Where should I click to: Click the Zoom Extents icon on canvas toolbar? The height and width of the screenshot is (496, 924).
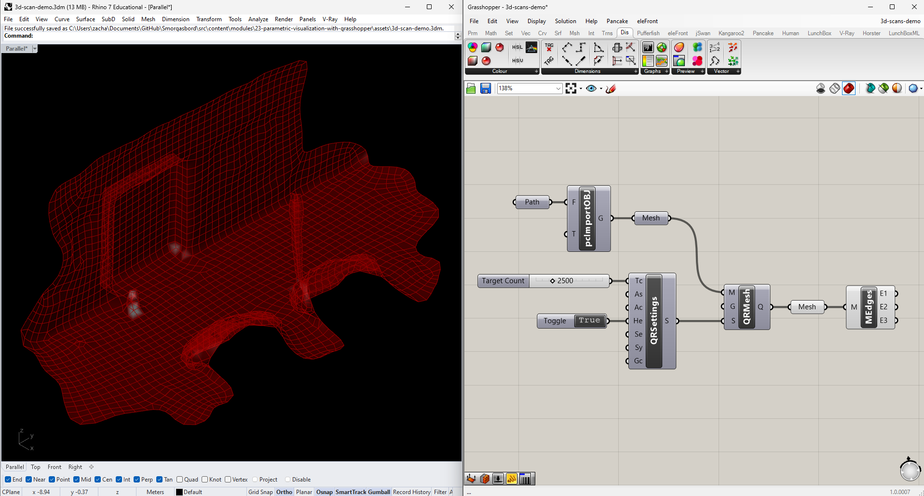click(x=571, y=88)
